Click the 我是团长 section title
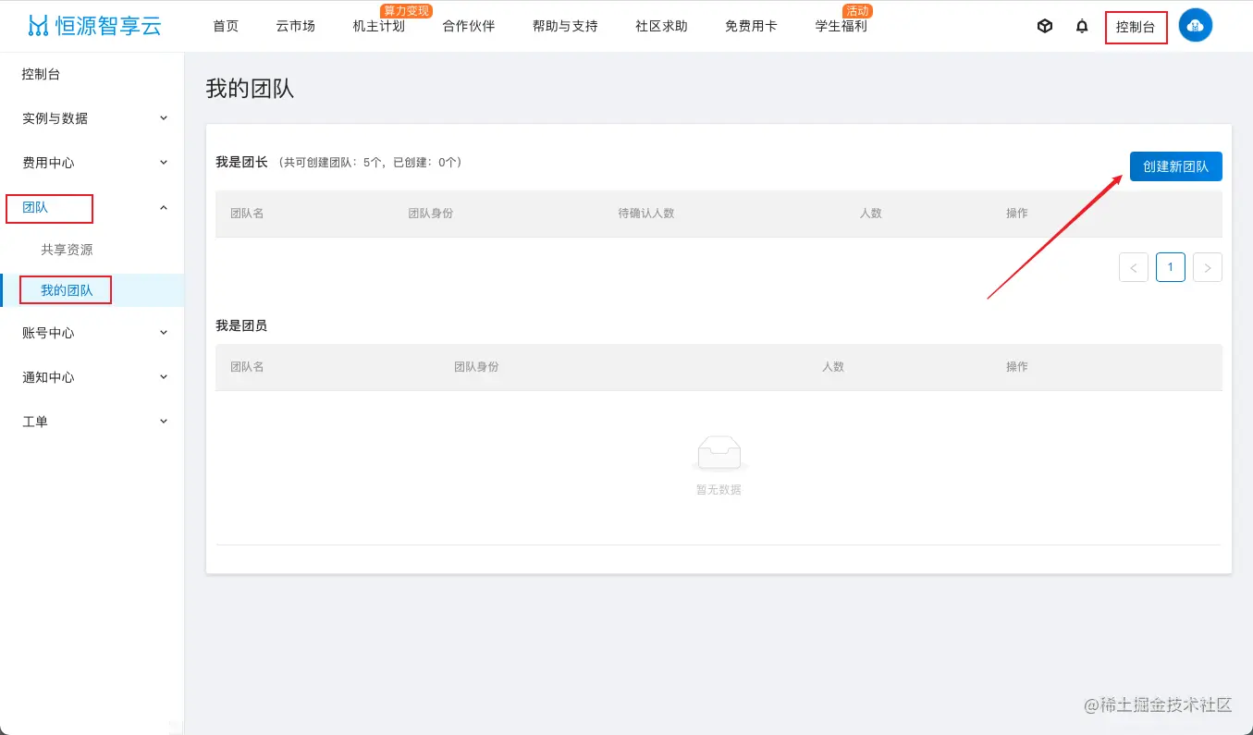This screenshot has width=1253, height=735. pyautogui.click(x=241, y=162)
